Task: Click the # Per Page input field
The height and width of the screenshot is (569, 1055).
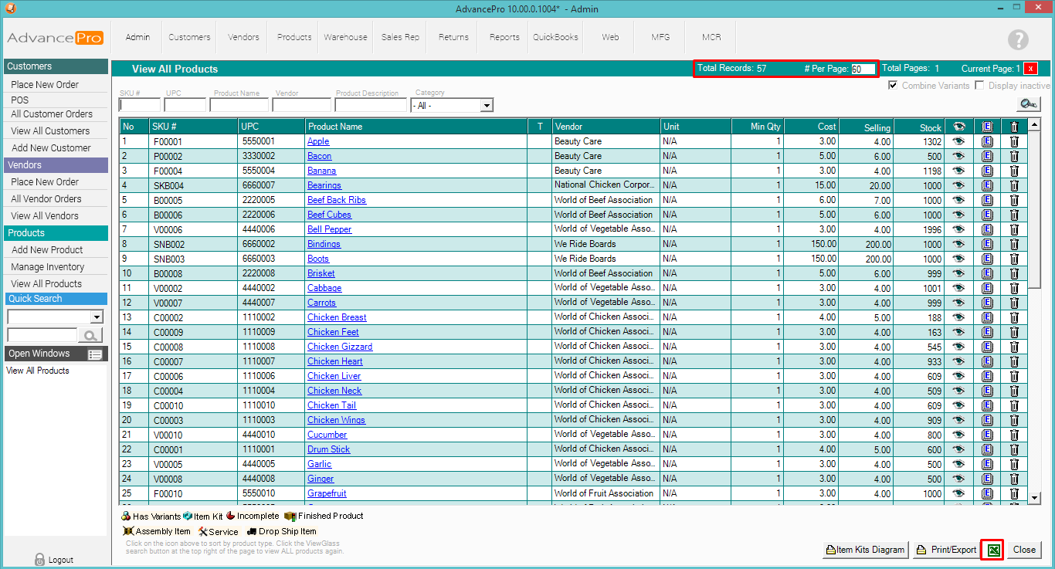Action: click(863, 69)
